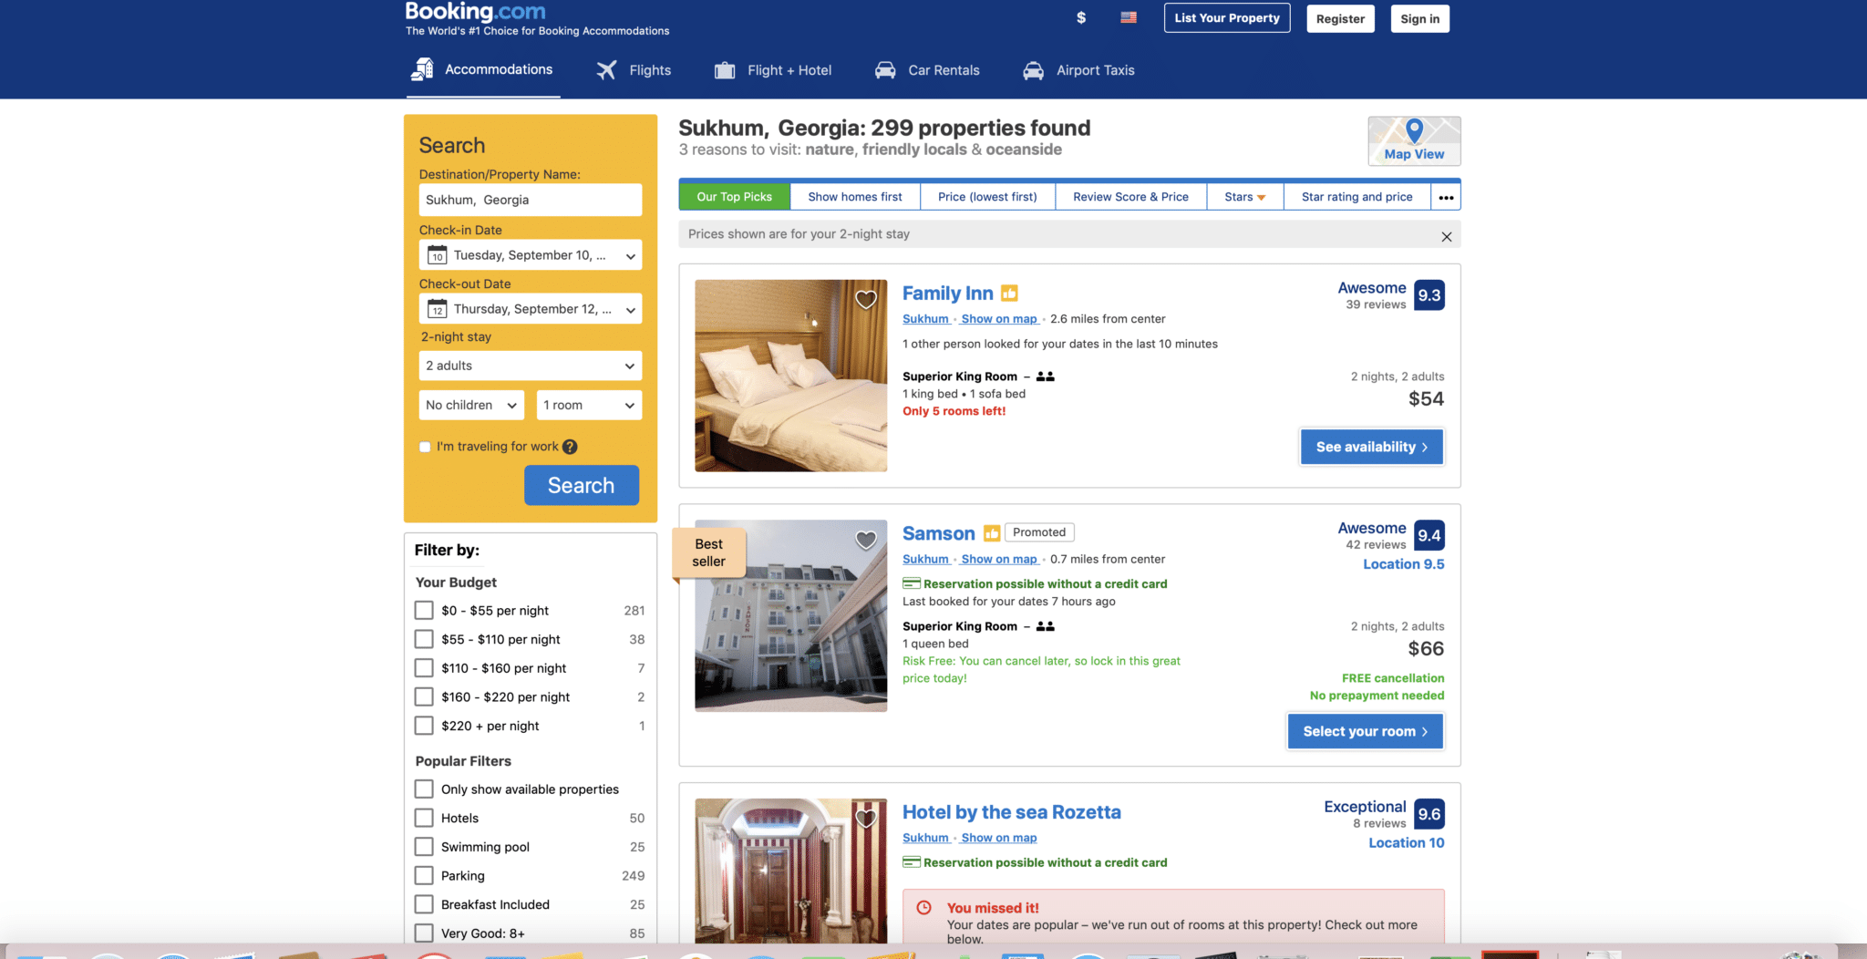
Task: Enable the Swimming pool filter
Action: (x=424, y=847)
